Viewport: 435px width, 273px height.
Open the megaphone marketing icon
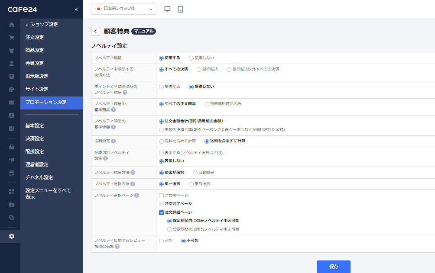coord(12,160)
